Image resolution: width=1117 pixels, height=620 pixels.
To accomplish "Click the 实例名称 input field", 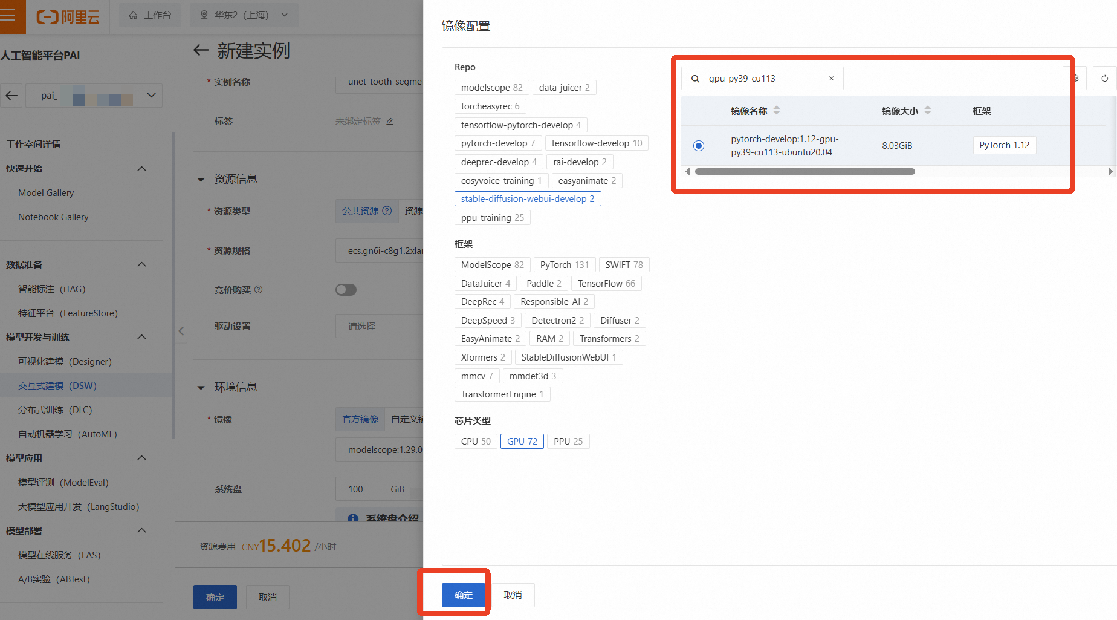I will 380,82.
